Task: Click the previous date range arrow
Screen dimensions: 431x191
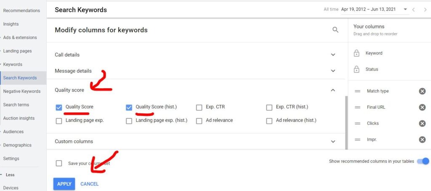Action: [414, 10]
